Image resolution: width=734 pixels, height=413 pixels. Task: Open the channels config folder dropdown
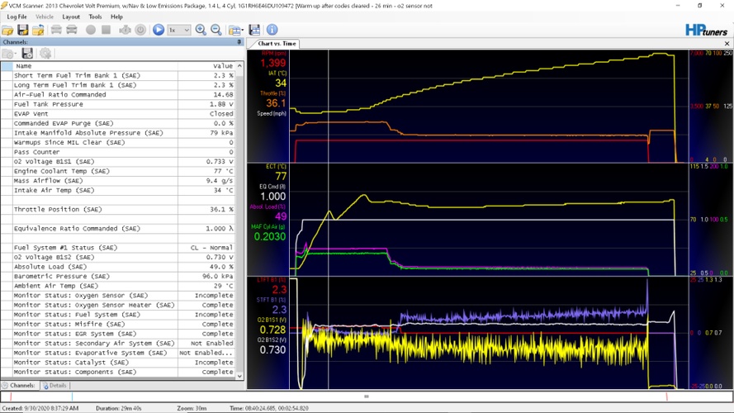[x=9, y=54]
